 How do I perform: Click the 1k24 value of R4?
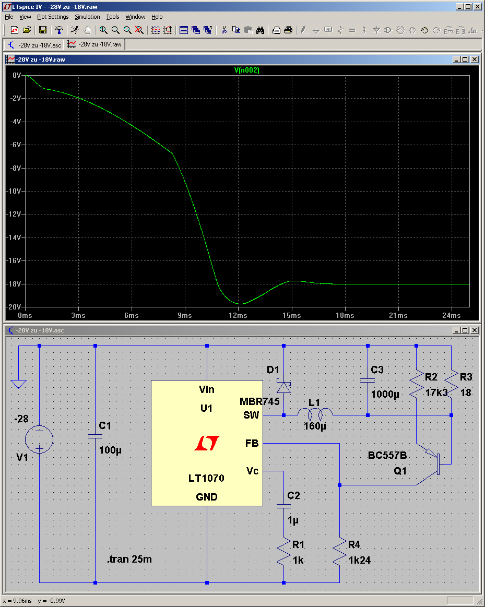tap(359, 560)
